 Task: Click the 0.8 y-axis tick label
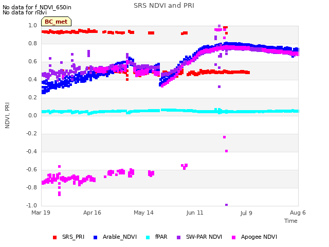point(32,43)
